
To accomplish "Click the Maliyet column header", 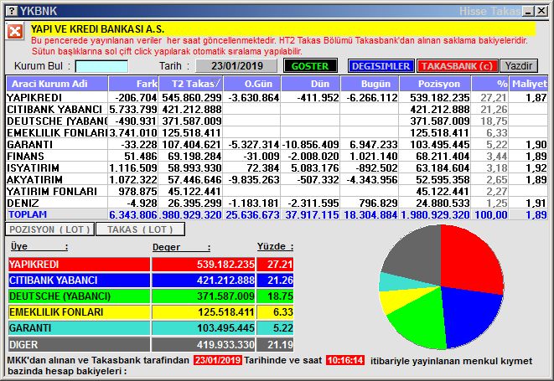I will [x=529, y=84].
